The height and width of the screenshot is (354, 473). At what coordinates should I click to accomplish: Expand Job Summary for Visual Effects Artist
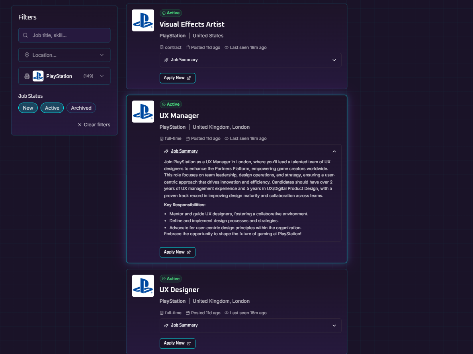[x=250, y=60]
